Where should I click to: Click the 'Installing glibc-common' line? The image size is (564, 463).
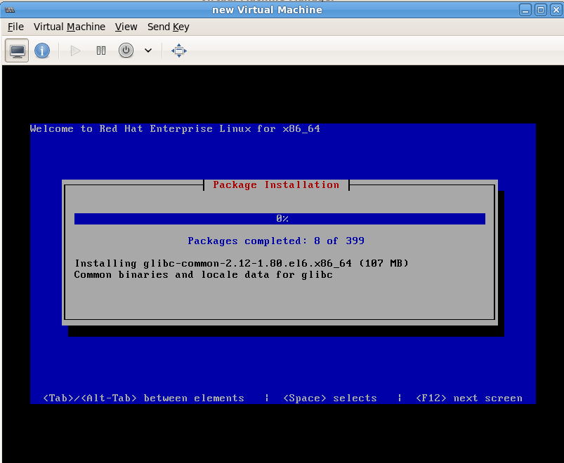click(242, 263)
